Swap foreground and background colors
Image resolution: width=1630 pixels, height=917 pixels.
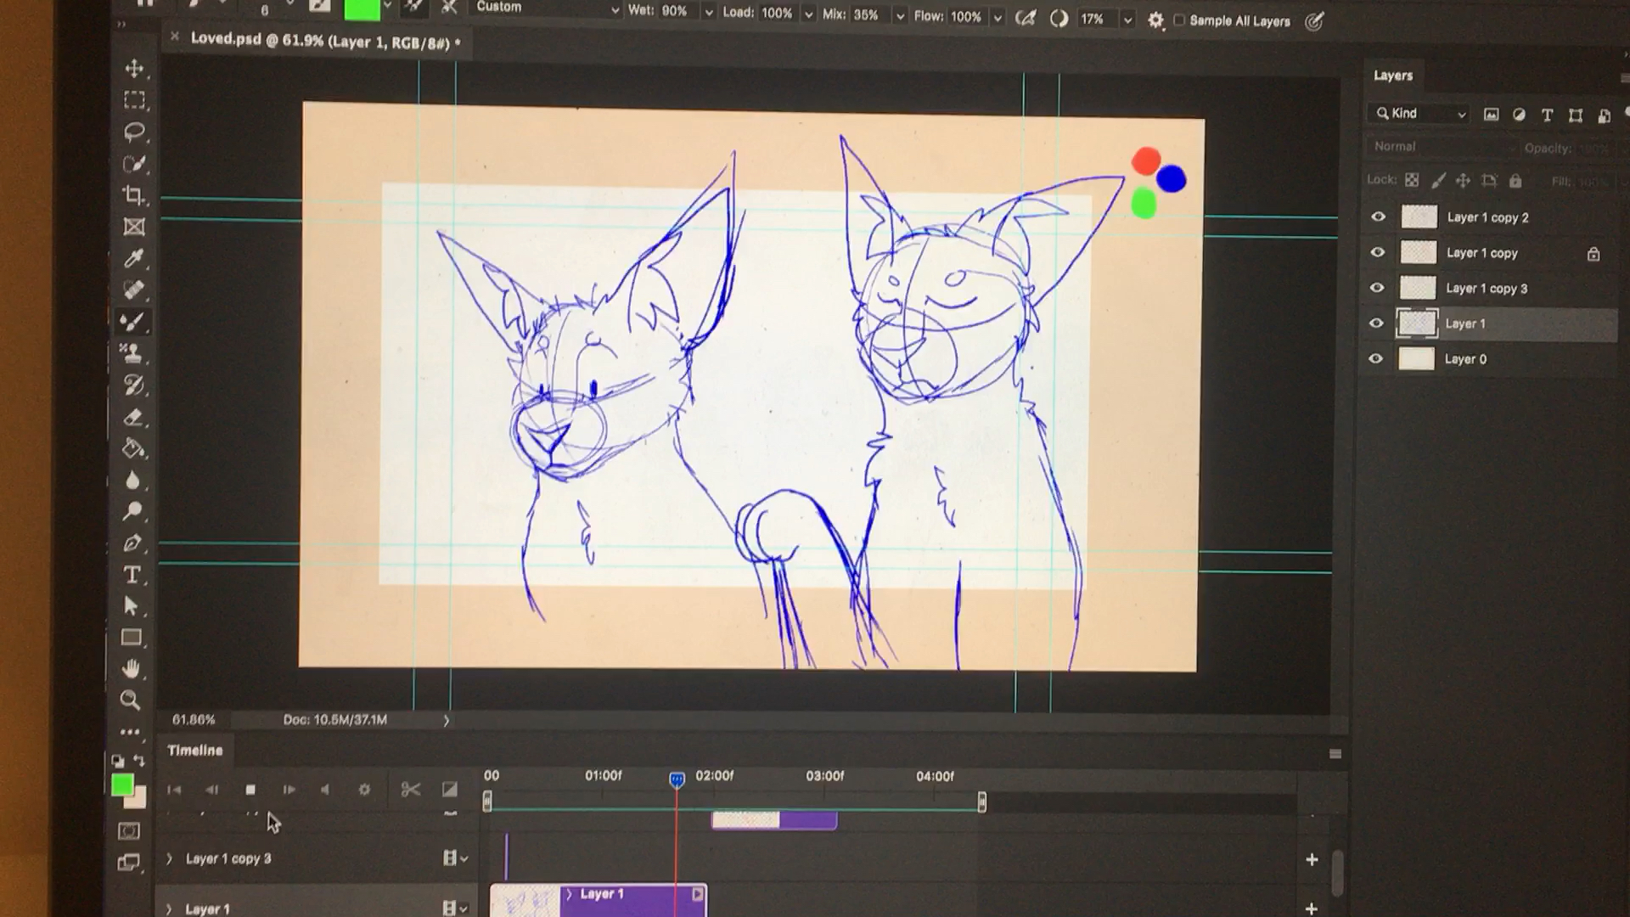(x=139, y=761)
